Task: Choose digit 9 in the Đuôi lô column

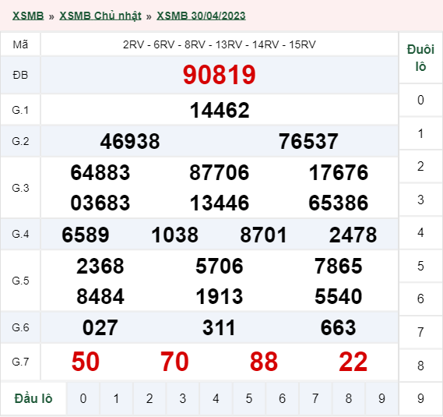Action: click(x=420, y=398)
